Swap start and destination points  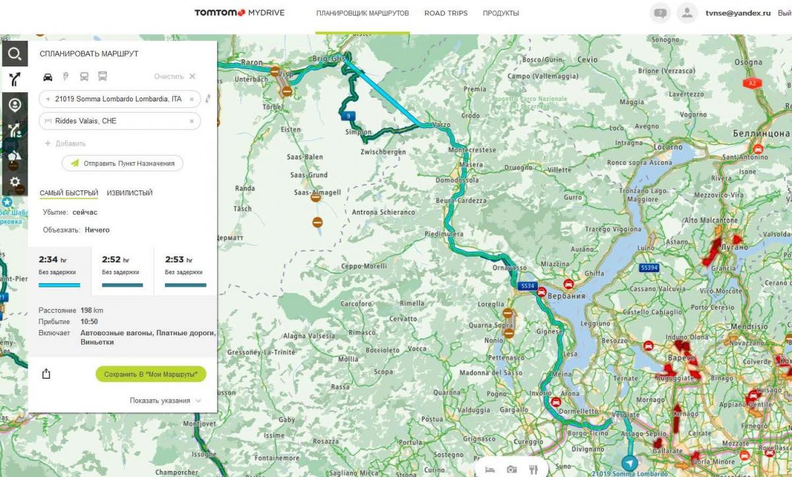(x=208, y=99)
